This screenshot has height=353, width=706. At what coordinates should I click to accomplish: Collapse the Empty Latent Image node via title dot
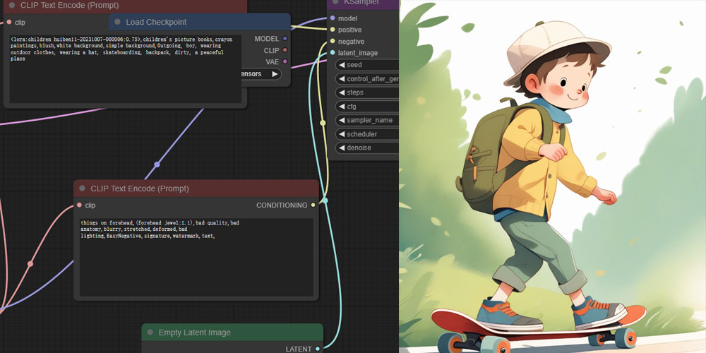(x=150, y=333)
